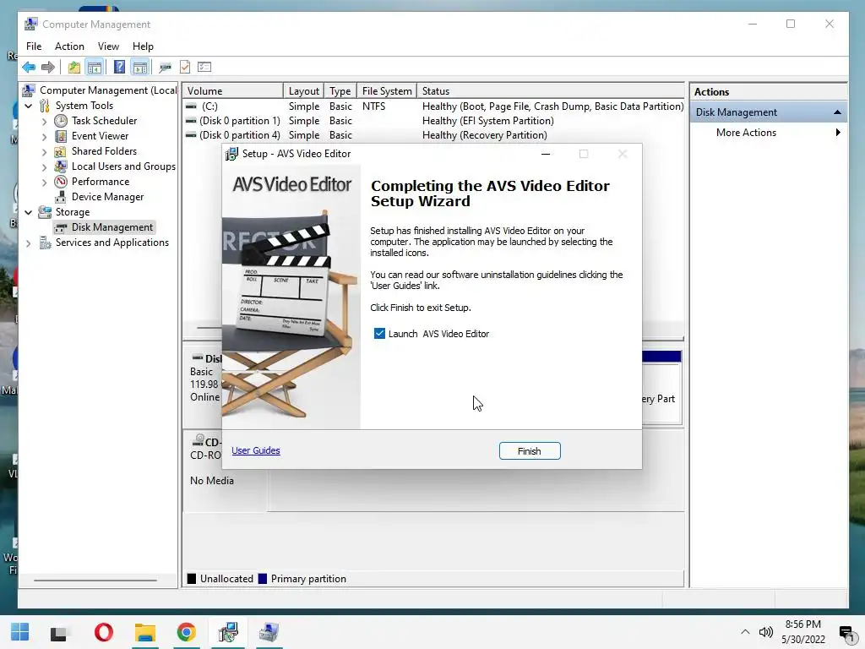
Task: Select Local Users and Groups icon
Action: [x=61, y=166]
